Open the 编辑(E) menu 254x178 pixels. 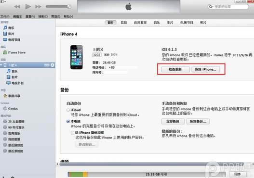[17, 16]
